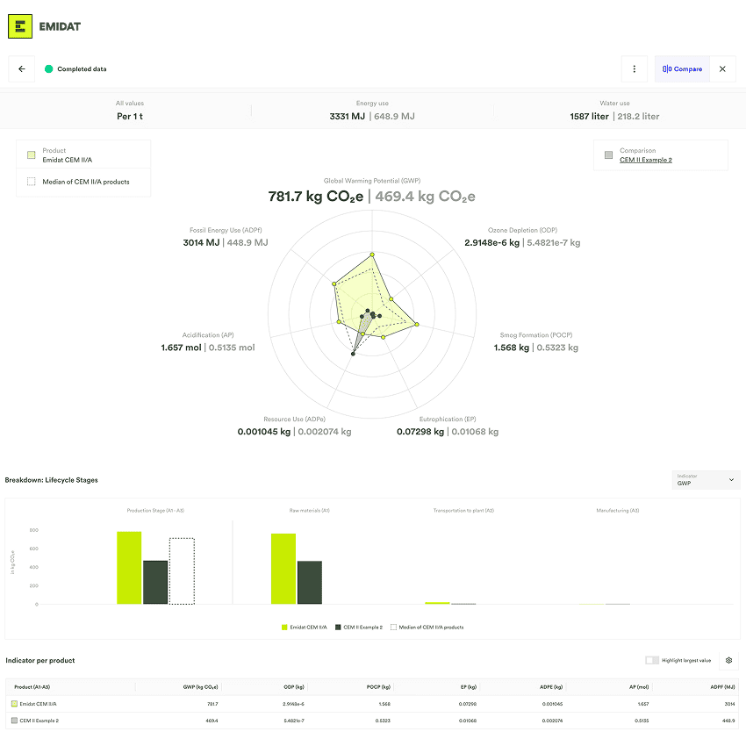Click the Median of CEM II/A legend entry
This screenshot has height=746, width=746.
tap(431, 627)
